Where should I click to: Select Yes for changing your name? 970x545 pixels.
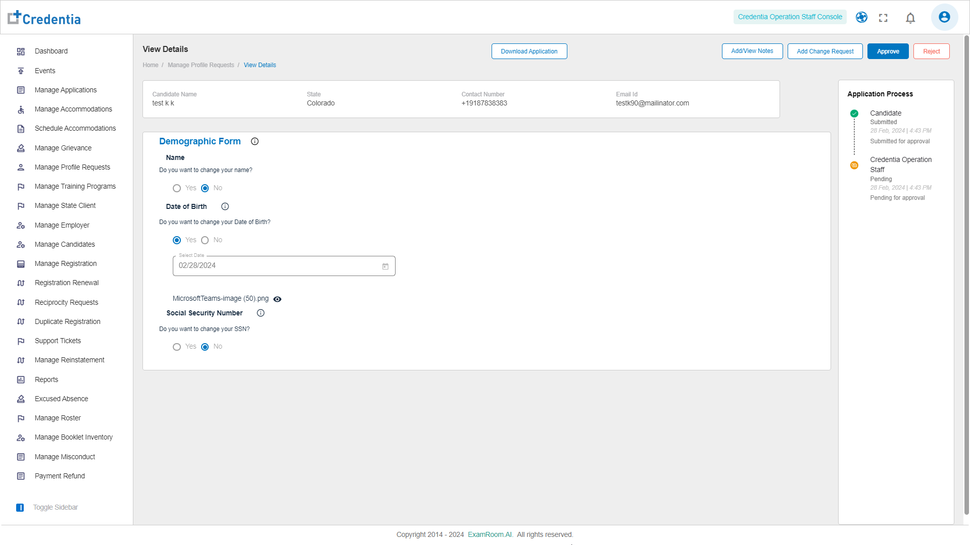click(177, 188)
